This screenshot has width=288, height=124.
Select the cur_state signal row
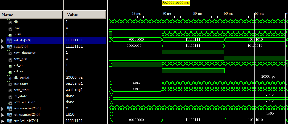click(x=20, y=83)
